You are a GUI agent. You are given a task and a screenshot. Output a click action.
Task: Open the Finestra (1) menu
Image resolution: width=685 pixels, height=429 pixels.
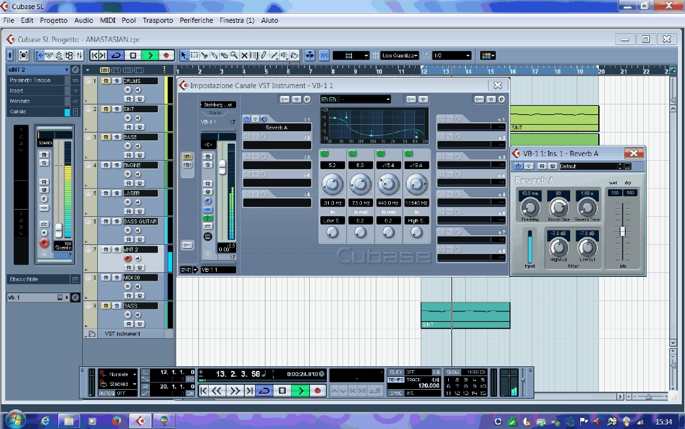pos(237,20)
